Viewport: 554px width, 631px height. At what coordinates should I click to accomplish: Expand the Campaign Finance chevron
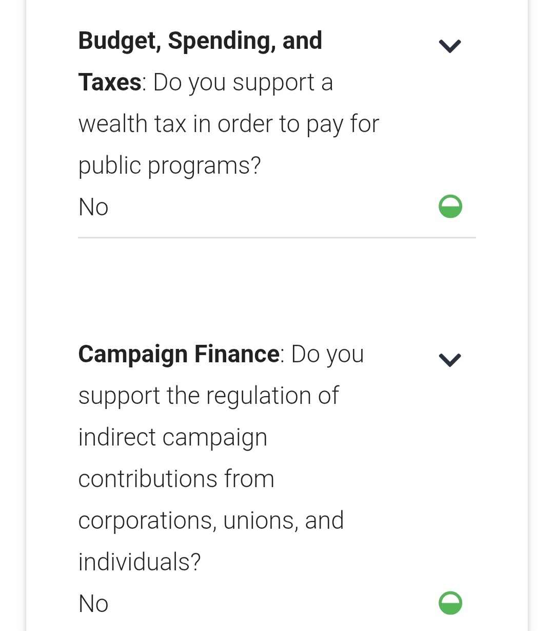(x=450, y=360)
